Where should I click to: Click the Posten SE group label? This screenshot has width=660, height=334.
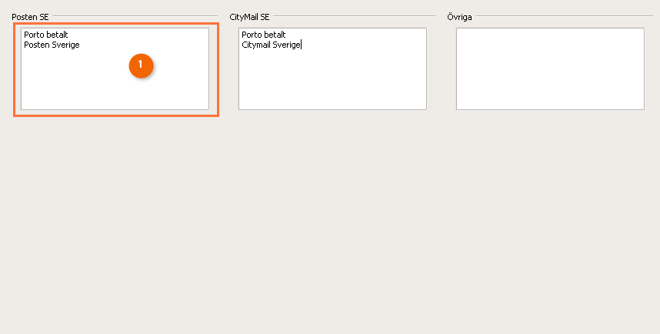(x=30, y=16)
